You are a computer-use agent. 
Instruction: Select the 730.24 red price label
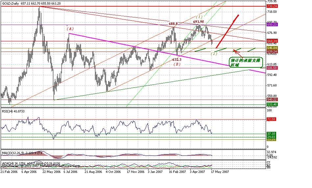272,6
